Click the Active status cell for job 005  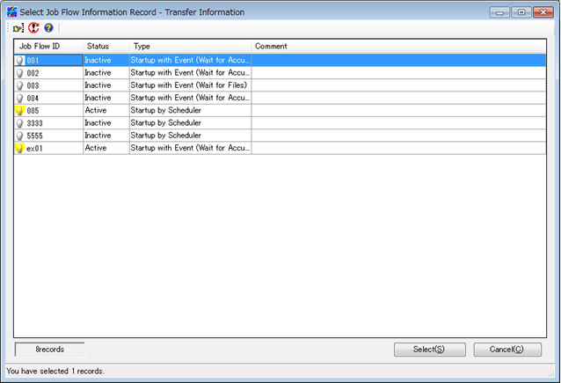tap(106, 111)
